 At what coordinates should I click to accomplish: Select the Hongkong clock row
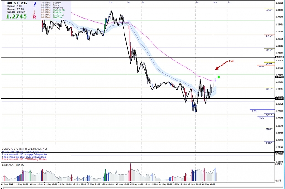[52, 8]
